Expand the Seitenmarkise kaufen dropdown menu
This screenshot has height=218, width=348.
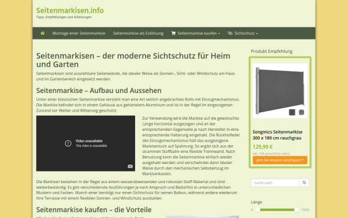click(x=195, y=33)
